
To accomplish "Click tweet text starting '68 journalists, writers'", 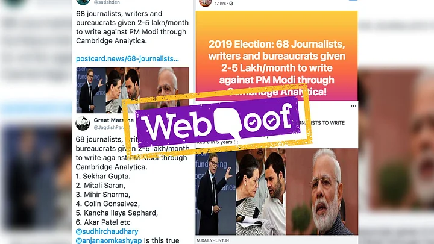I will 132,27.
